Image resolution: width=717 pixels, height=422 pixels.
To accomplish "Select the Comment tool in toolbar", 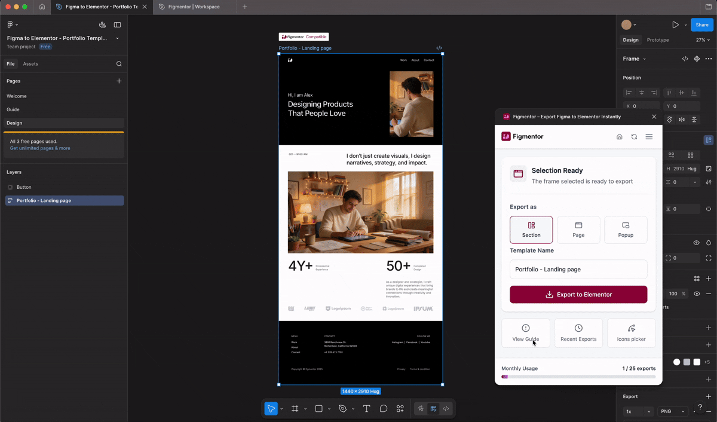I will 384,409.
